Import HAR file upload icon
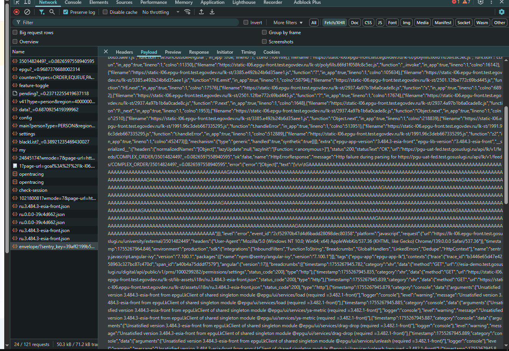 coord(201,12)
